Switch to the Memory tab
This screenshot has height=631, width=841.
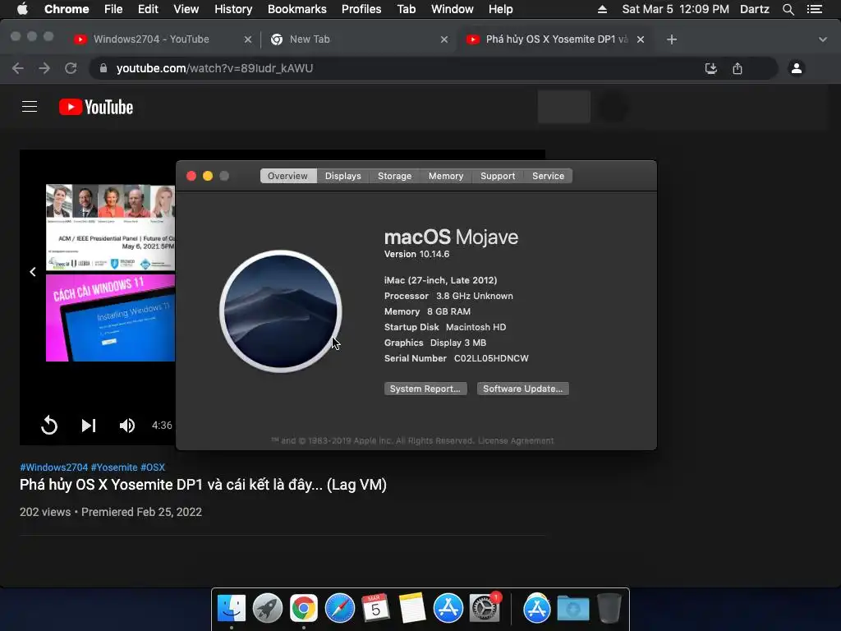[x=446, y=176]
